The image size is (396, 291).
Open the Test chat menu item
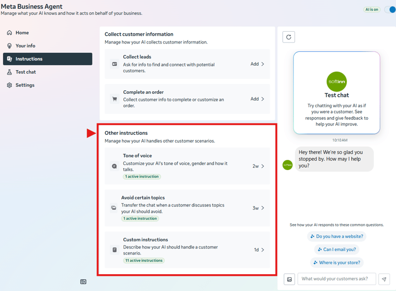point(48,72)
